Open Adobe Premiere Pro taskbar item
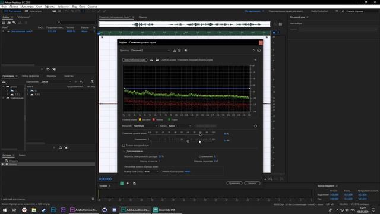 pos(84,210)
